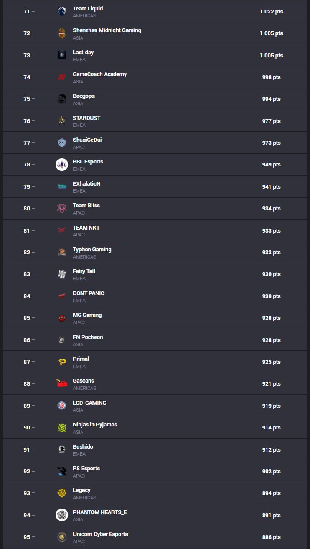Click the Gascans red logo icon

(x=62, y=384)
